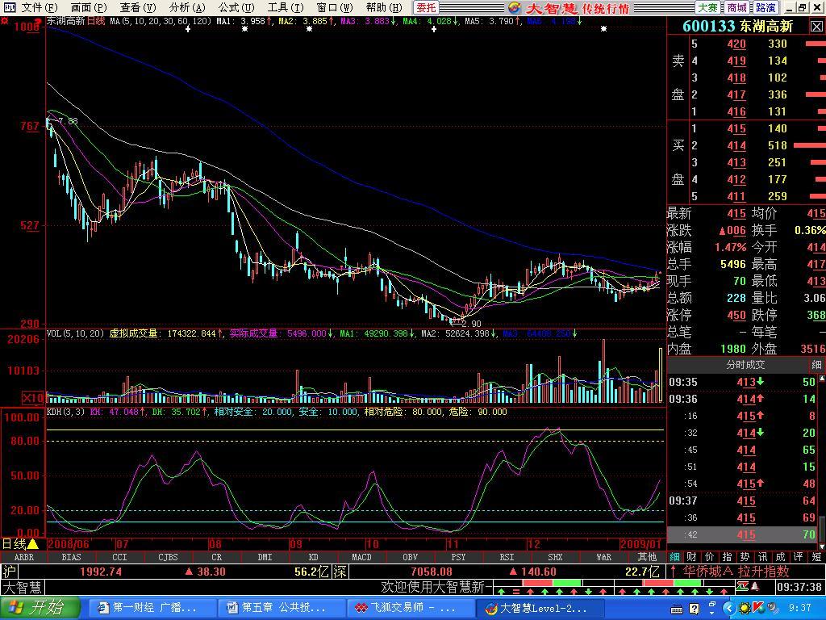
Task: Click the X10 volume scale label
Action: point(32,397)
